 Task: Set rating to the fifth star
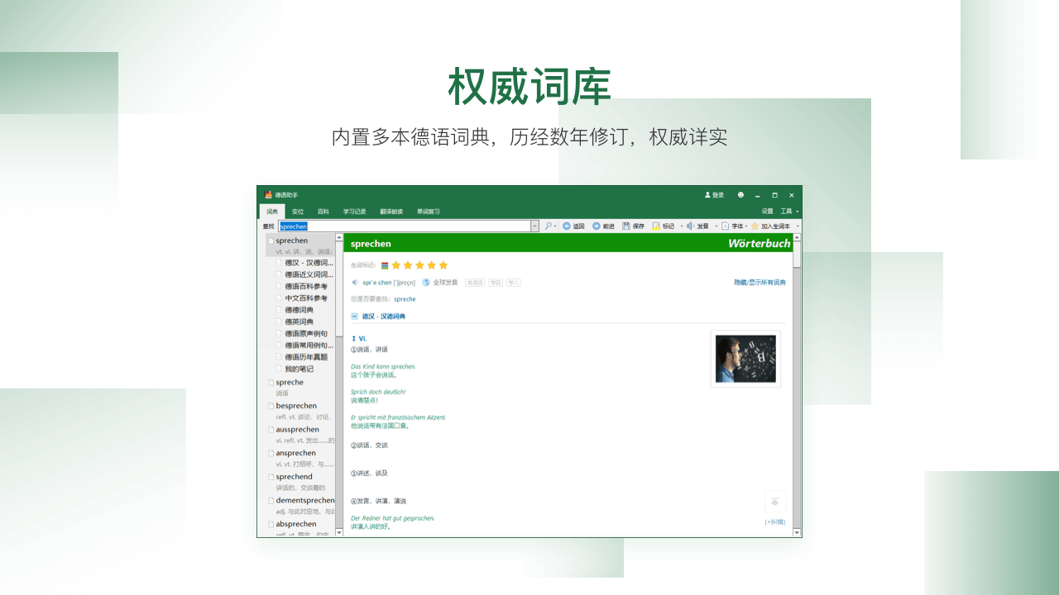tap(443, 265)
